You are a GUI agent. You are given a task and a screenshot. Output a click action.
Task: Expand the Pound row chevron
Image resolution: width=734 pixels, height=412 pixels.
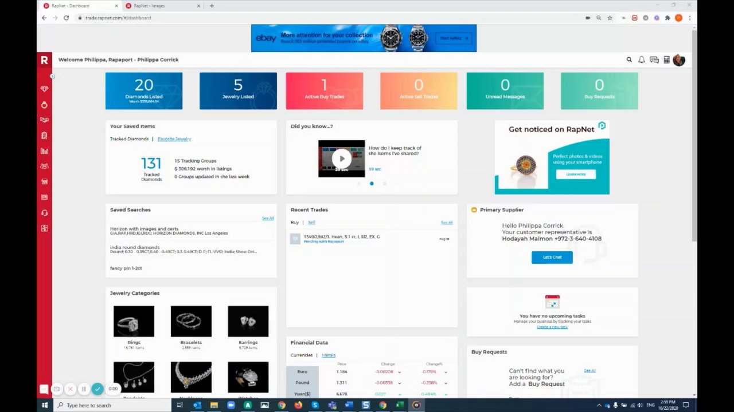pyautogui.click(x=446, y=383)
